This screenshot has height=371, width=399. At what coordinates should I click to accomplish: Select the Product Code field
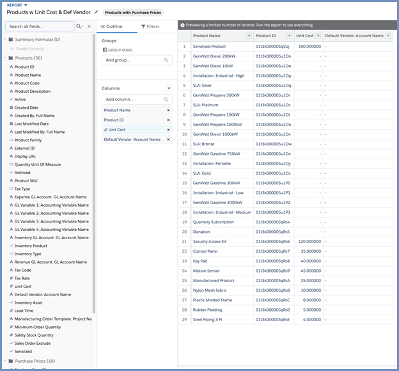click(x=27, y=83)
